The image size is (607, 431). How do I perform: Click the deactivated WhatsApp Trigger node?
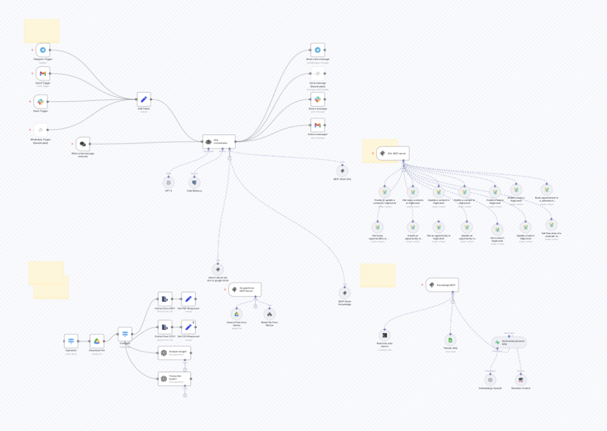pyautogui.click(x=40, y=130)
